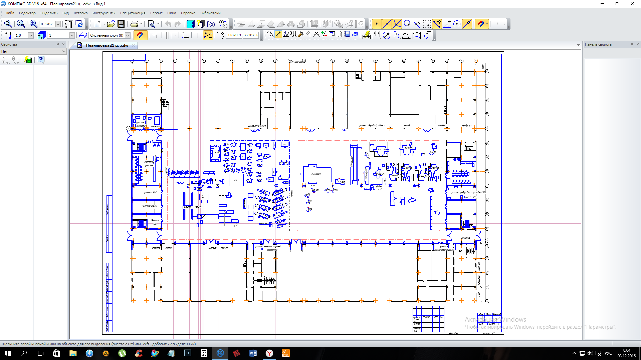Expand the zoom scale 0.3782 dropdown
This screenshot has width=641, height=360.
point(58,24)
